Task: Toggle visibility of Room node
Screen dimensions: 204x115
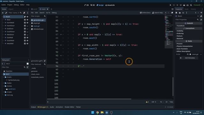Action: [27, 17]
